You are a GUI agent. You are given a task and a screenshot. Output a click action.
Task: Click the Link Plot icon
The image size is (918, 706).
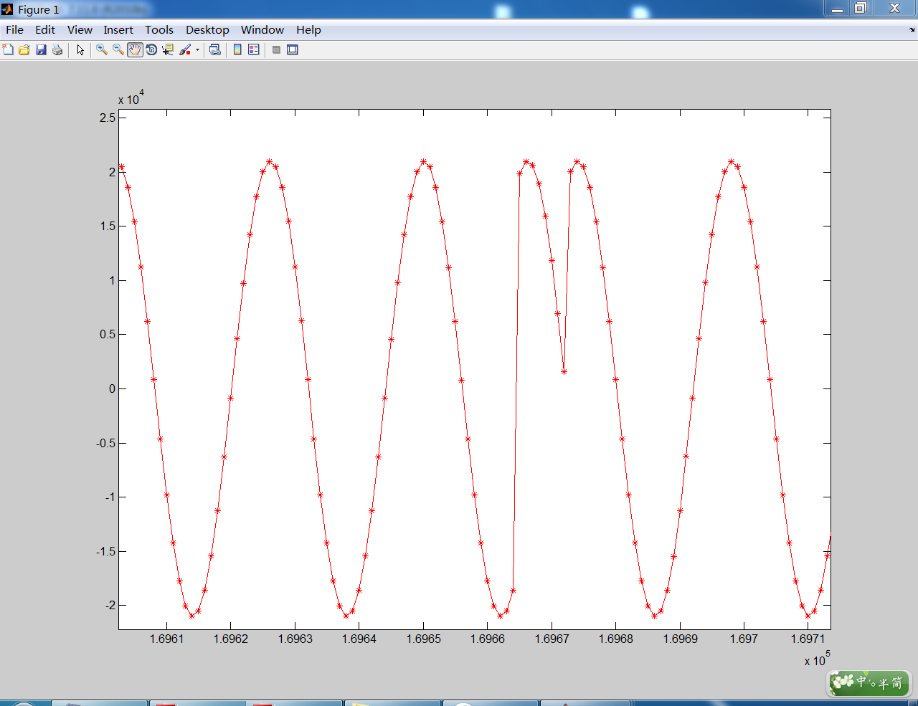coord(214,49)
